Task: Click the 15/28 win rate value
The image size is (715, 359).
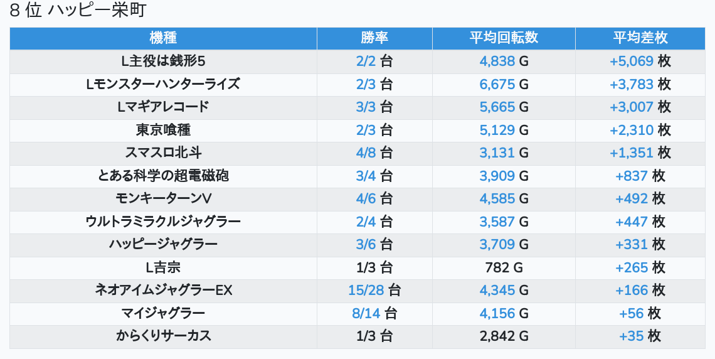Action: pyautogui.click(x=367, y=290)
